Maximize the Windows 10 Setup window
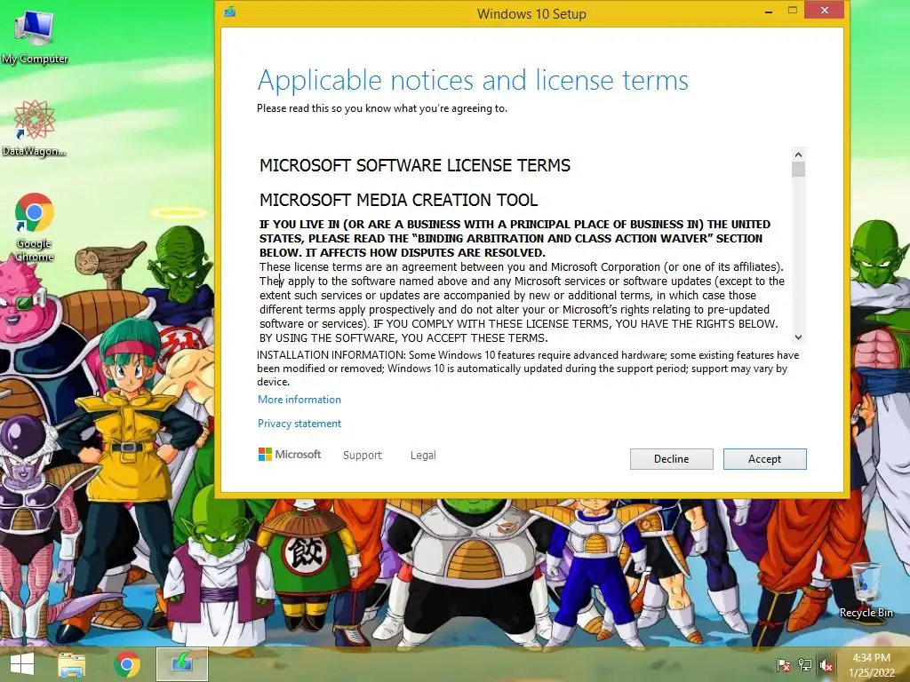This screenshot has width=910, height=682. click(793, 10)
